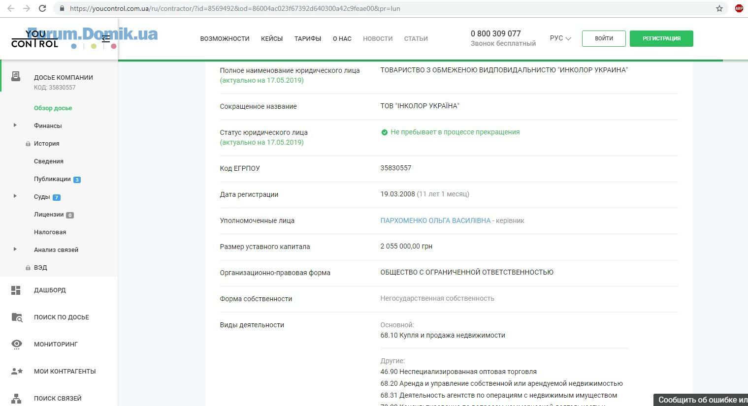Image resolution: width=748 pixels, height=406 pixels.
Task: Open the Возможности menu
Action: (225, 38)
